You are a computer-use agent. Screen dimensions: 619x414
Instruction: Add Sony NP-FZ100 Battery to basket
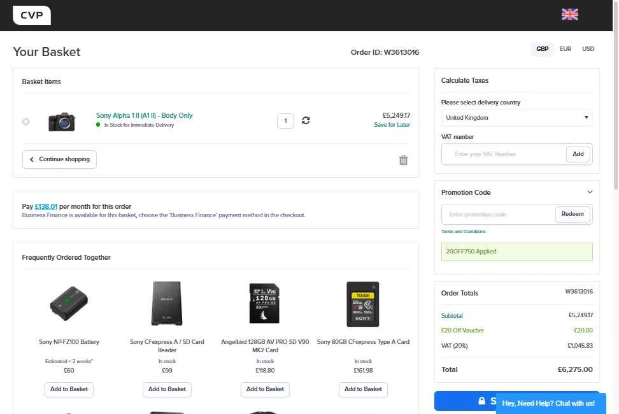[x=69, y=389]
